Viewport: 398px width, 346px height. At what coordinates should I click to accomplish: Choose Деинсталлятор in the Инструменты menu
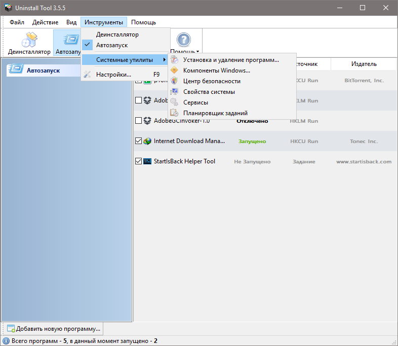pyautogui.click(x=126, y=34)
